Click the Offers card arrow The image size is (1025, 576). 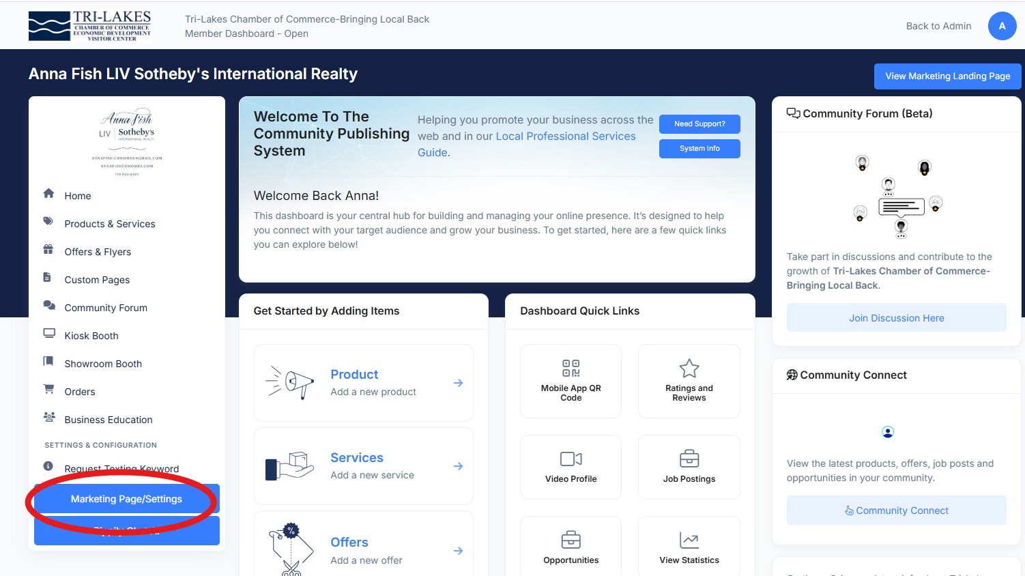point(458,551)
